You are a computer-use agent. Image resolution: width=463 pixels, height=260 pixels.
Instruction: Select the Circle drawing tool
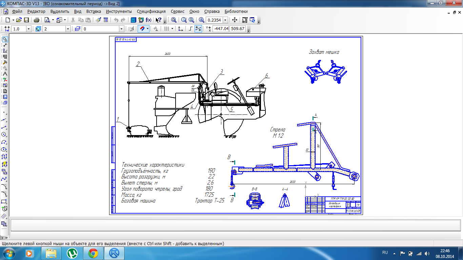(x=4, y=134)
